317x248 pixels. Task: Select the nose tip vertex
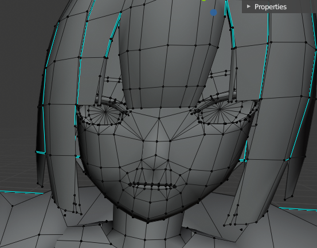click(155, 155)
